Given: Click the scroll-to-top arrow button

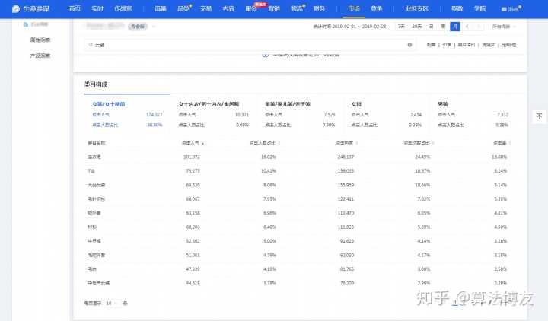Looking at the screenshot, I should pyautogui.click(x=539, y=116).
